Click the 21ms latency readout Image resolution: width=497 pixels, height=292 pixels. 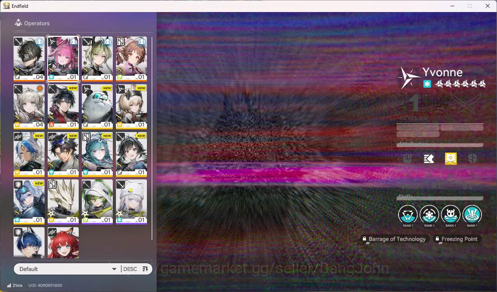[17, 285]
